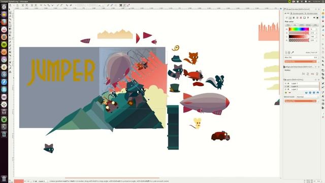Open Trash from Ubuntu launcher
Image resolution: width=325 pixels, height=183 pixels.
point(4,179)
